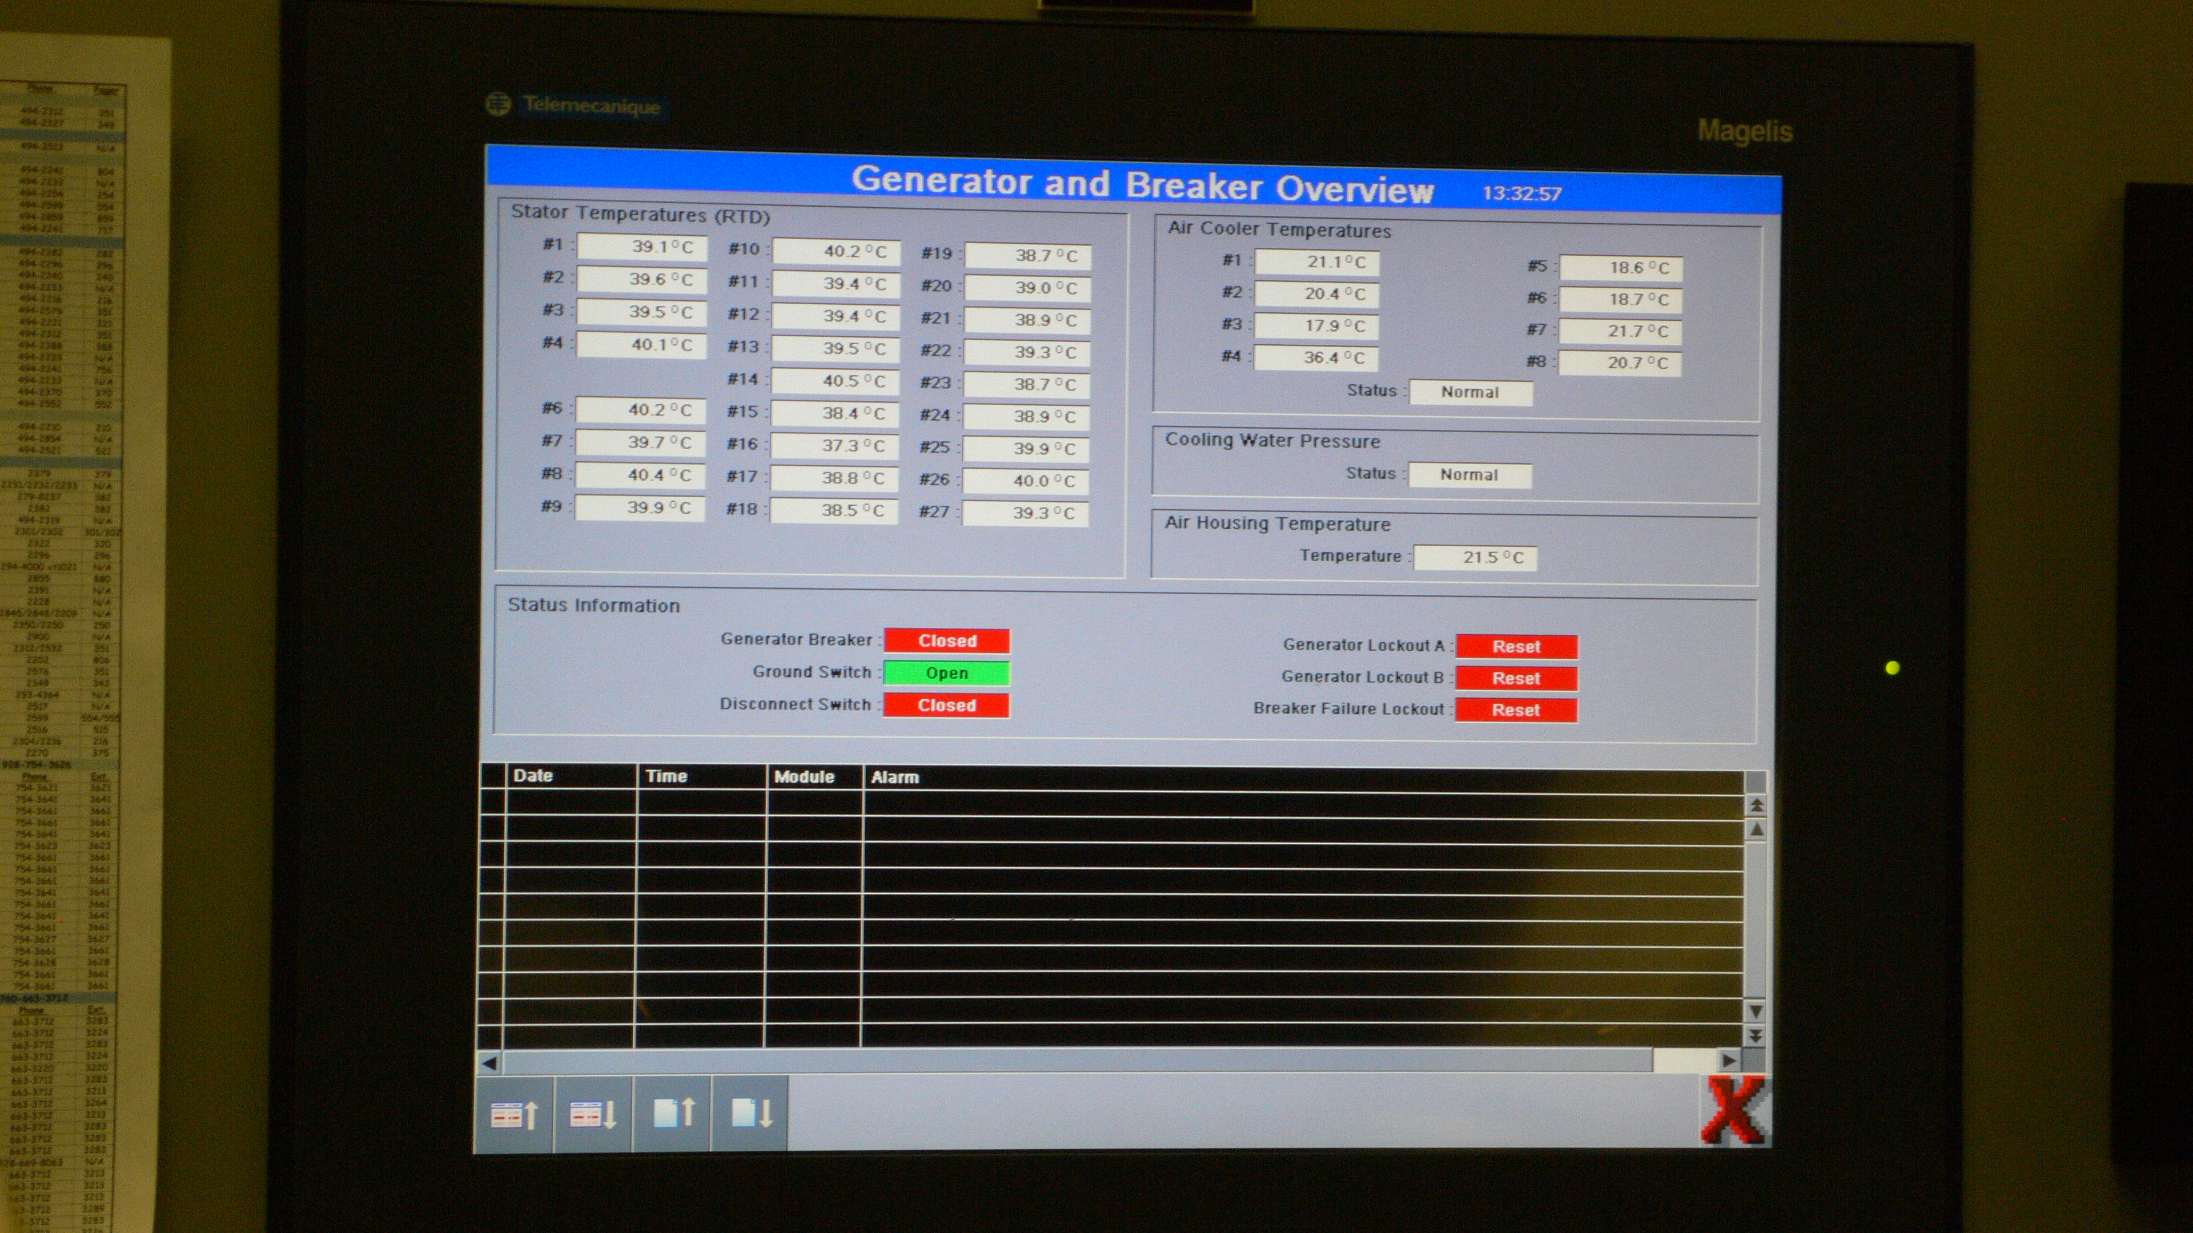Click single down arrow in alarm scrollbar
The height and width of the screenshot is (1233, 2193).
(x=1754, y=1012)
